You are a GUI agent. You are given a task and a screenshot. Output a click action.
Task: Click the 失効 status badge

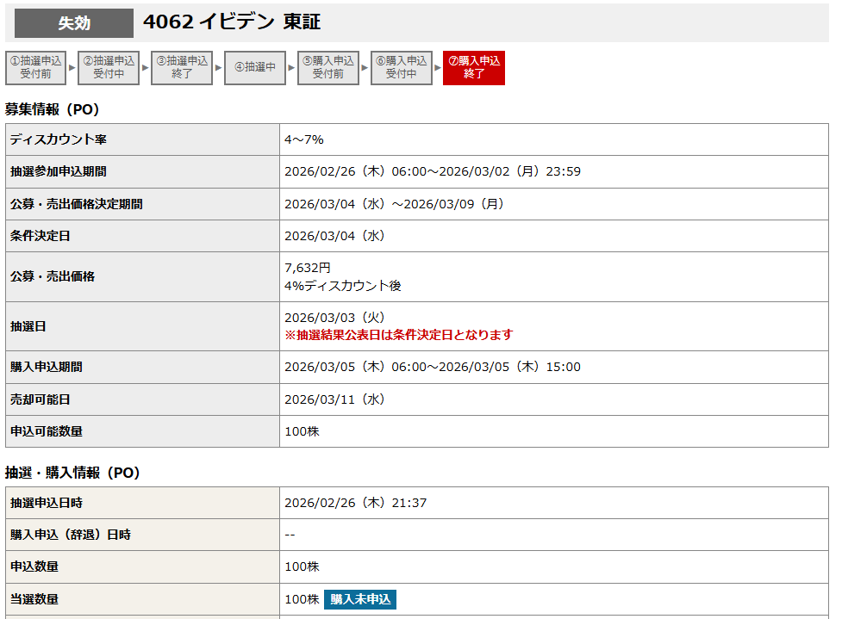pyautogui.click(x=74, y=23)
